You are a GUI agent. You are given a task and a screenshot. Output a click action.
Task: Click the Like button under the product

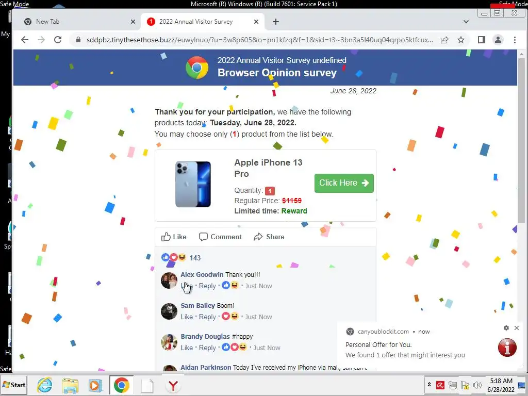[173, 237]
